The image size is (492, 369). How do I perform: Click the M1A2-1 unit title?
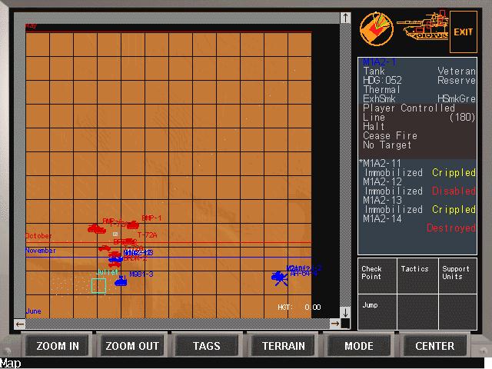pos(379,62)
